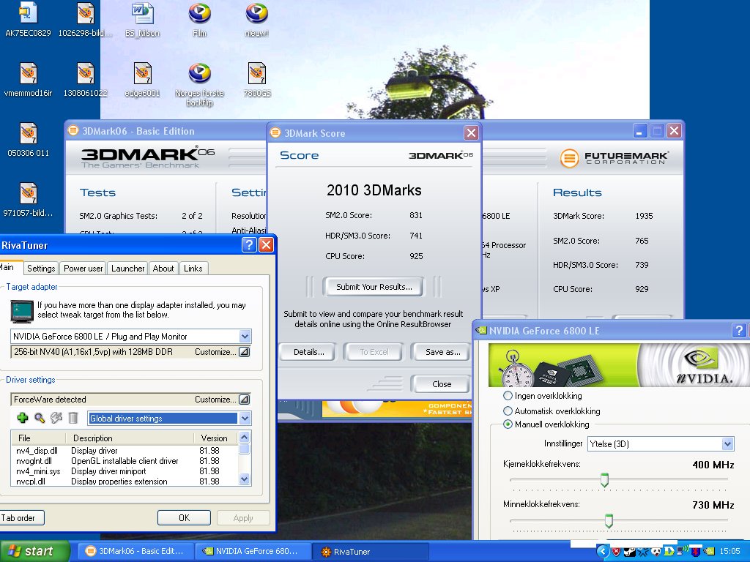Click Submit Your Results button
Viewport: 750px width, 562px height.
(x=374, y=287)
